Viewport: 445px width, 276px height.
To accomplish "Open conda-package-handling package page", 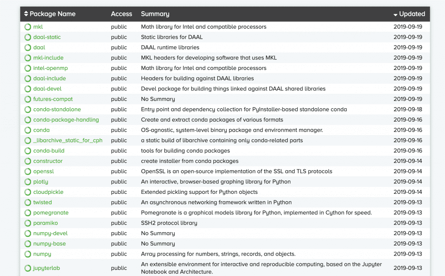I will tap(66, 120).
